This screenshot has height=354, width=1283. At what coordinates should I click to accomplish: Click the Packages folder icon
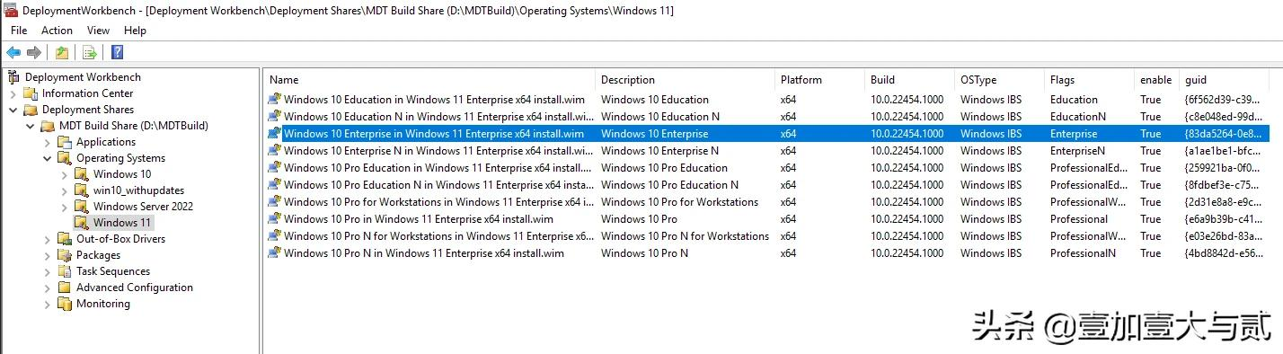click(x=65, y=255)
